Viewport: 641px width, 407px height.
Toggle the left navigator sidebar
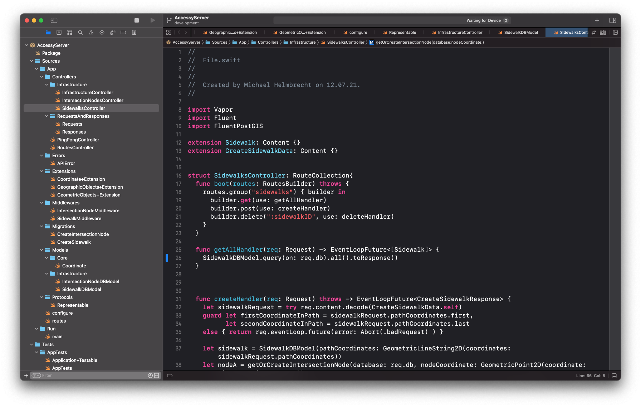[x=54, y=20]
